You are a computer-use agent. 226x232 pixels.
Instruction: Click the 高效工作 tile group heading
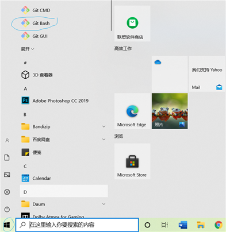click(123, 49)
